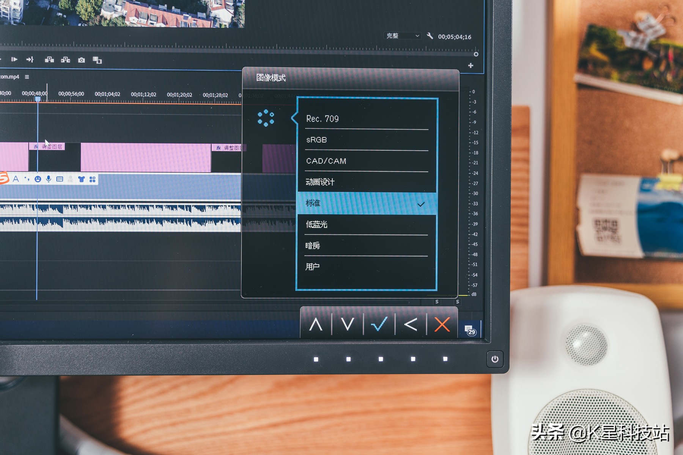Close the OSD with the orange X
Image resolution: width=683 pixels, height=455 pixels.
[x=442, y=325]
